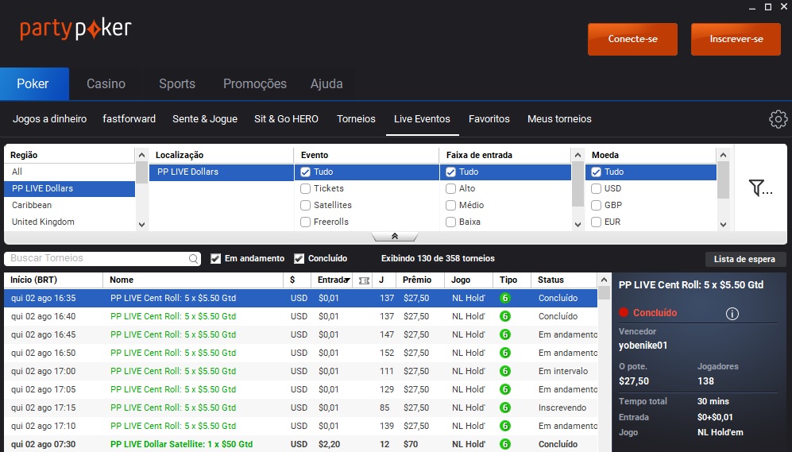The height and width of the screenshot is (452, 792).
Task: Click the Faixa de entrada down arrow
Action: coord(578,225)
